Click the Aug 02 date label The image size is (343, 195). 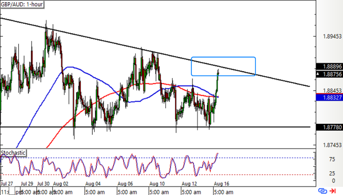61,184
